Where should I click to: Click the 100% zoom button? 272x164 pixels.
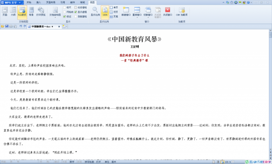[105, 12]
